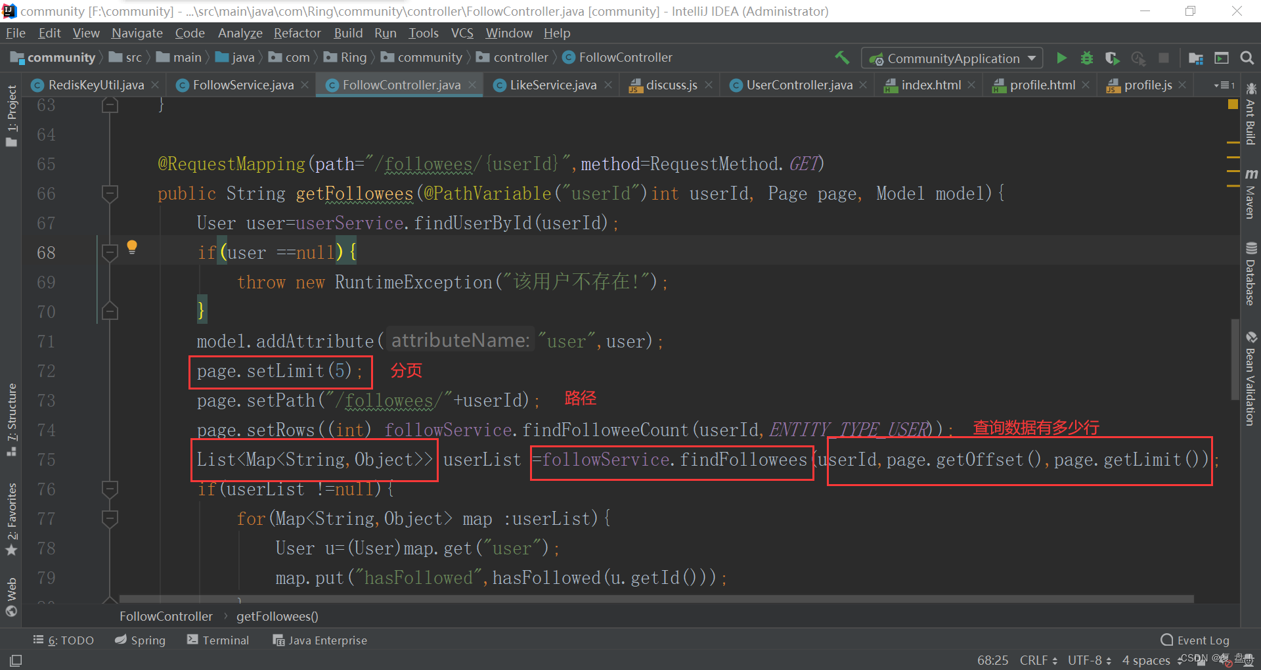
Task: Switch to index.html tab
Action: [931, 85]
